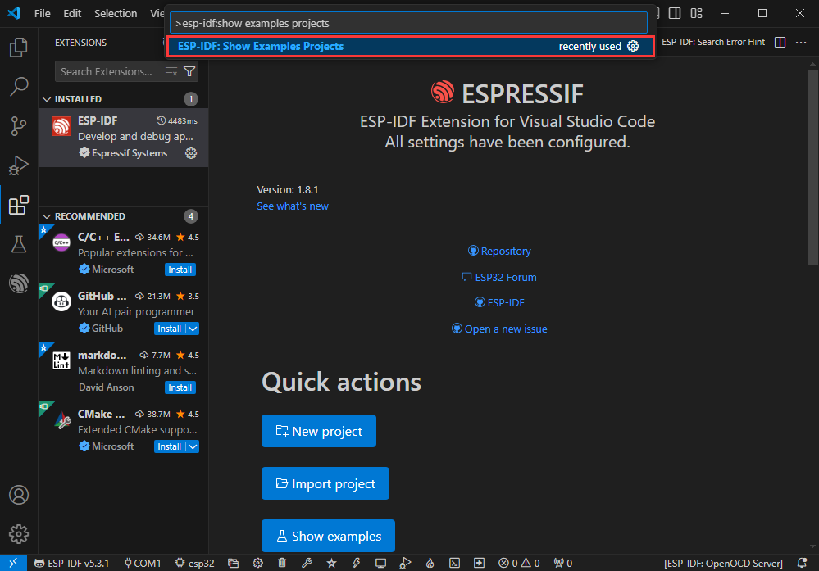Viewport: 819px width, 571px height.
Task: Select the COM1 serial port in status bar
Action: (x=142, y=563)
